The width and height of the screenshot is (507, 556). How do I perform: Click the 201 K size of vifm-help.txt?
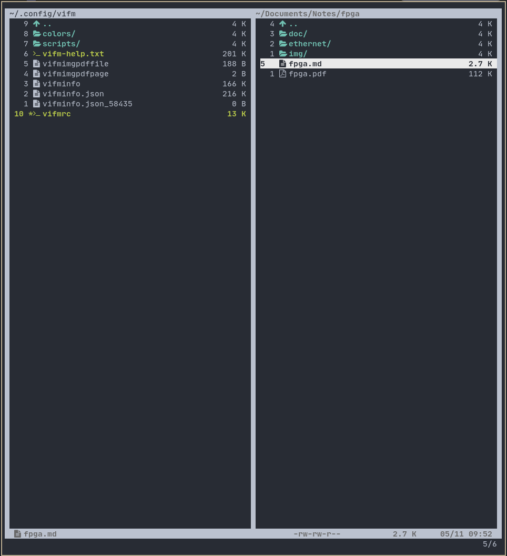234,54
